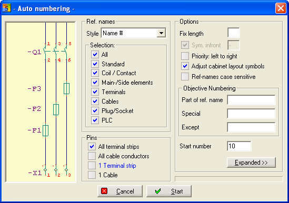Click the F3 fuse symbol in preview
The height and width of the screenshot is (203, 289).
pyautogui.click(x=66, y=88)
